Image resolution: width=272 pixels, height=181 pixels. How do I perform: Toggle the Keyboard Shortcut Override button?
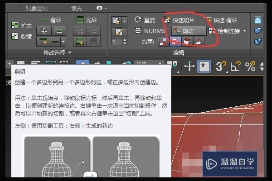click(204, 66)
